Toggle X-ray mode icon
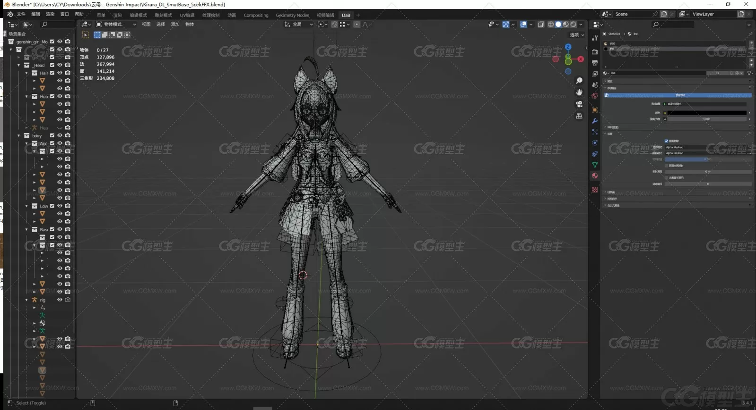 541,24
